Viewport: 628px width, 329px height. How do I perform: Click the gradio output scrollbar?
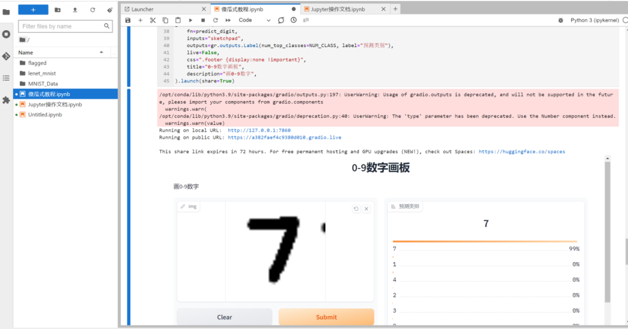click(x=608, y=232)
